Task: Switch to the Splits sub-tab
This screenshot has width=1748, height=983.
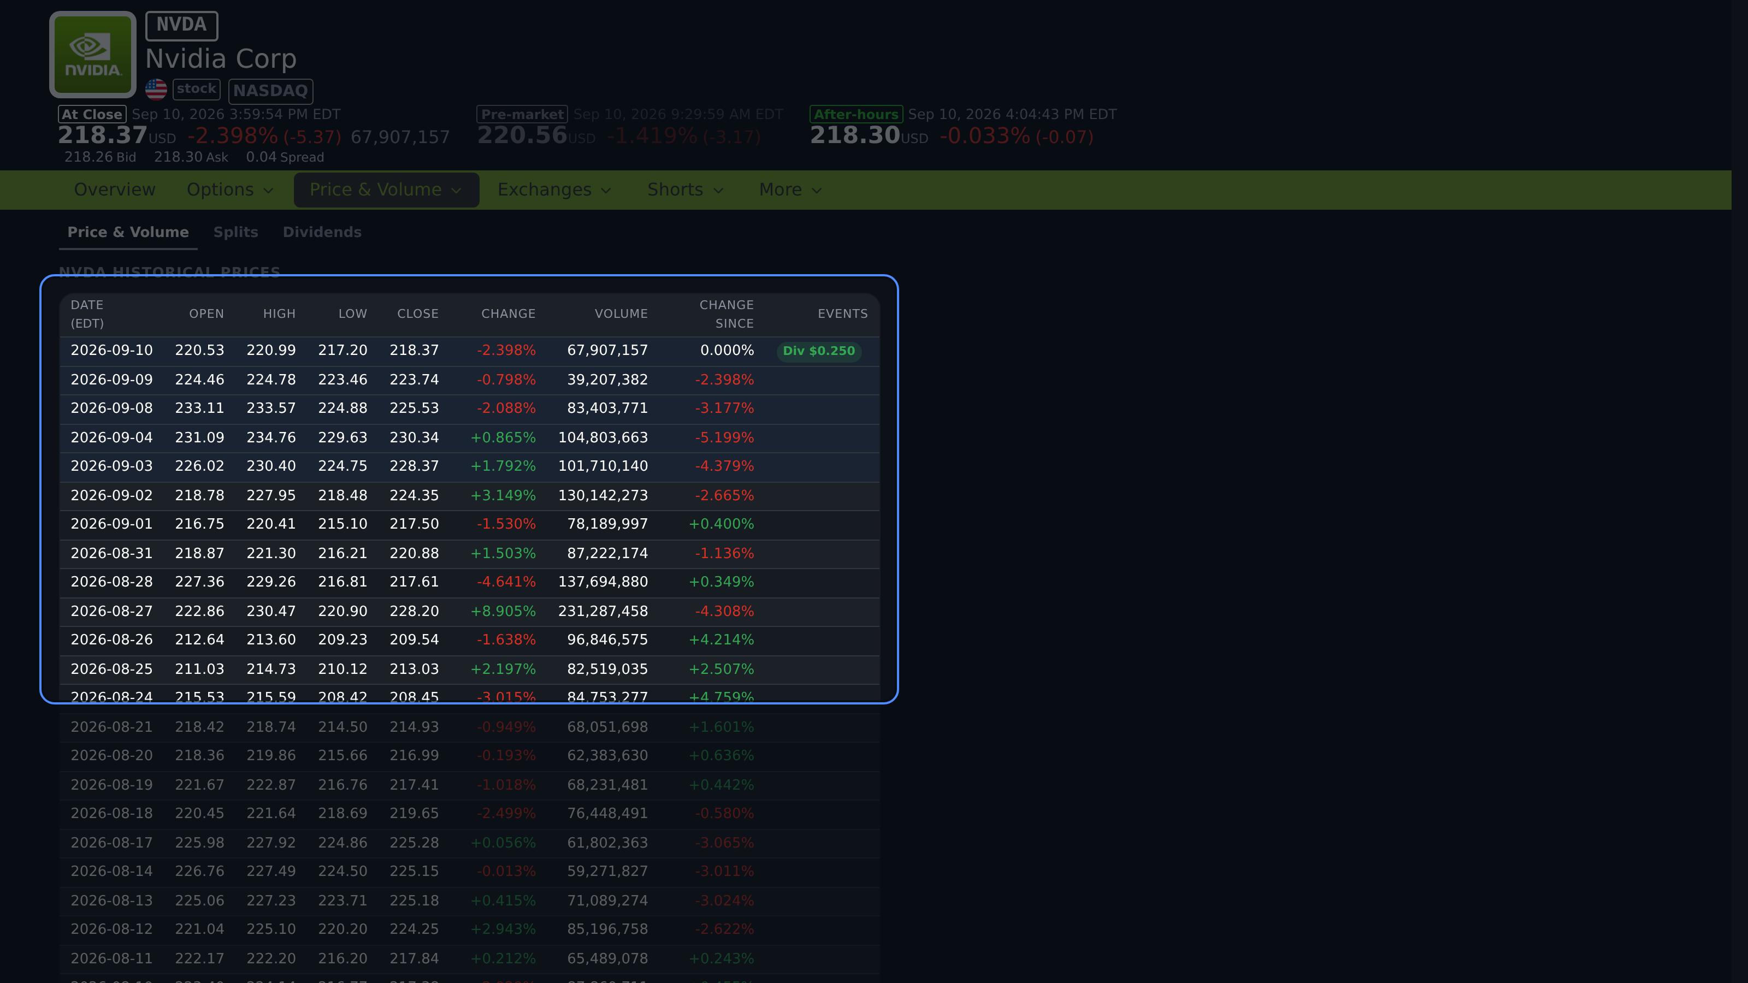Action: pyautogui.click(x=236, y=233)
